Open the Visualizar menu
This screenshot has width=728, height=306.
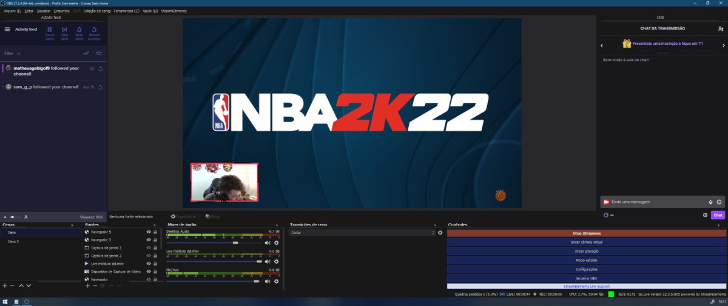click(x=44, y=11)
